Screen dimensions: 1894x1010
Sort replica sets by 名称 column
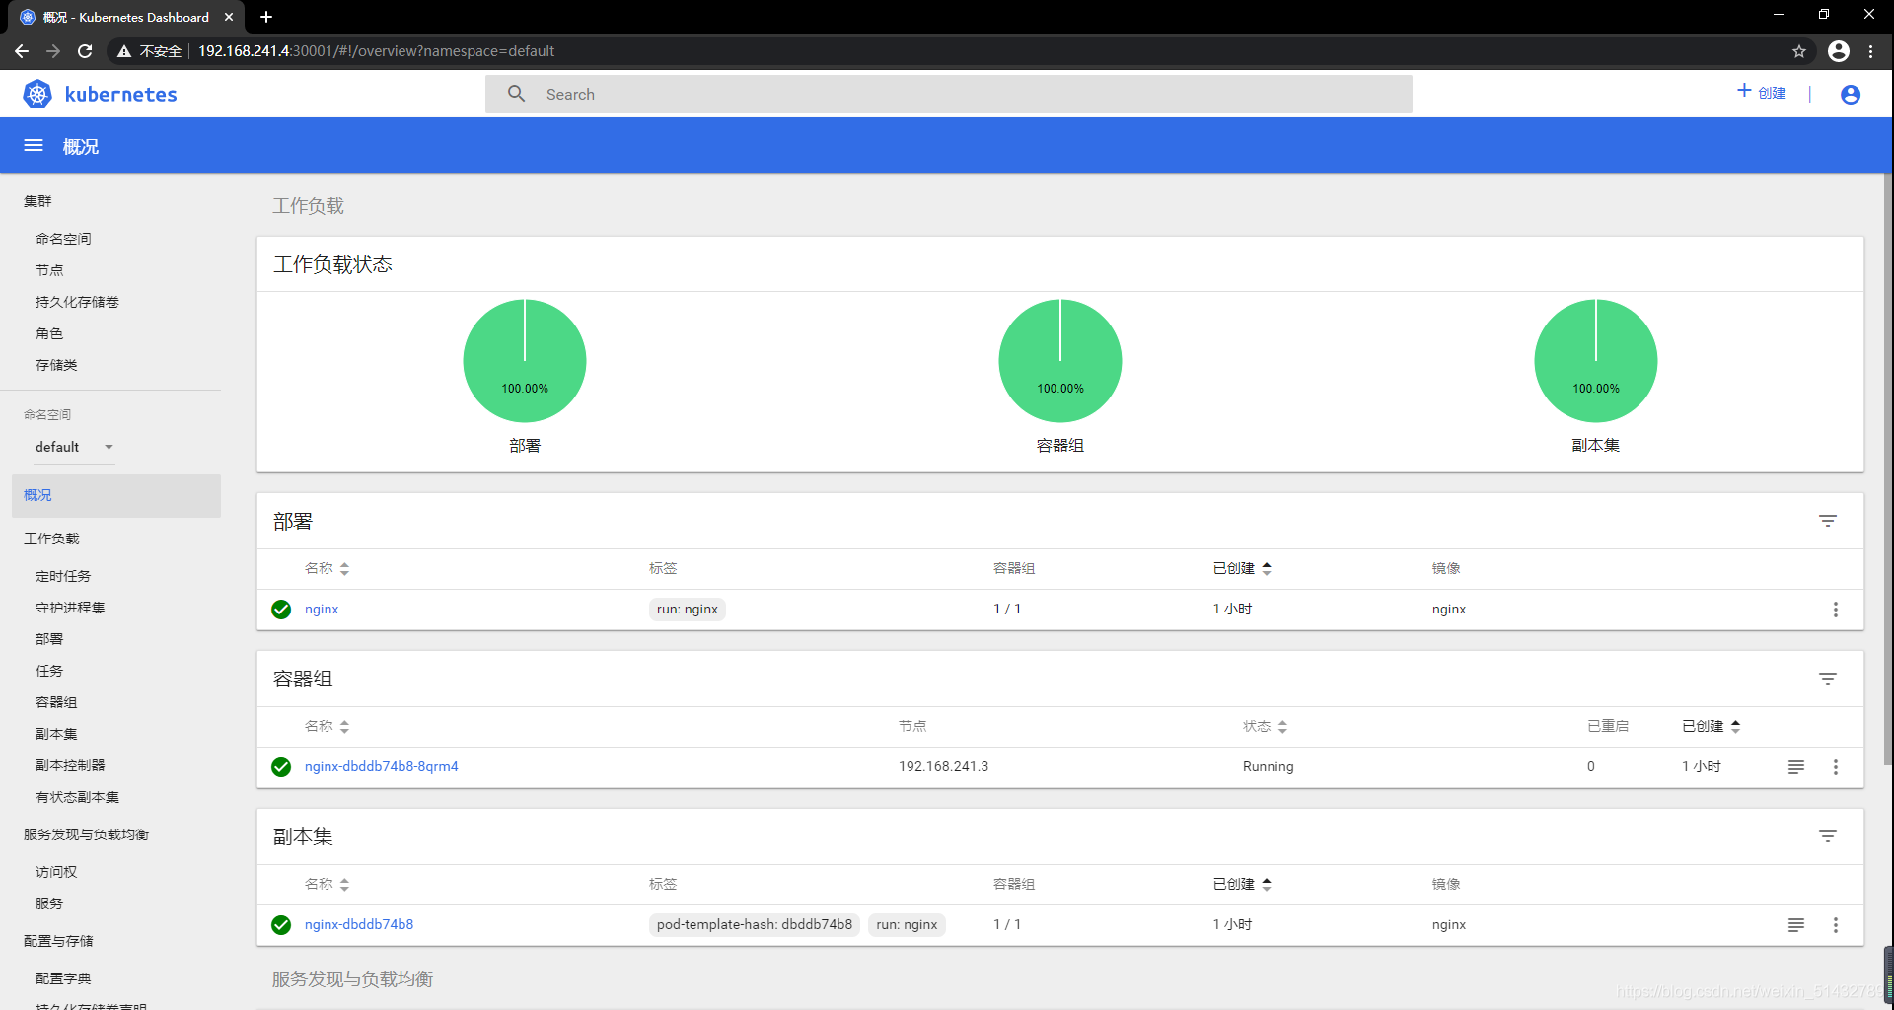click(x=328, y=884)
